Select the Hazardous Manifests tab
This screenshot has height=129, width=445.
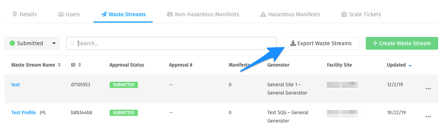click(290, 14)
